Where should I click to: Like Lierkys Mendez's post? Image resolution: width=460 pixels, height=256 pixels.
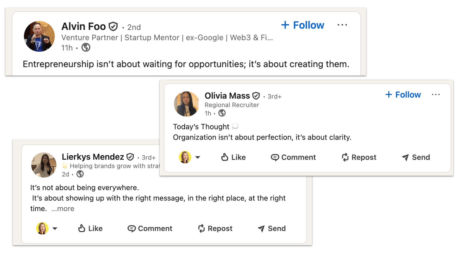90,228
